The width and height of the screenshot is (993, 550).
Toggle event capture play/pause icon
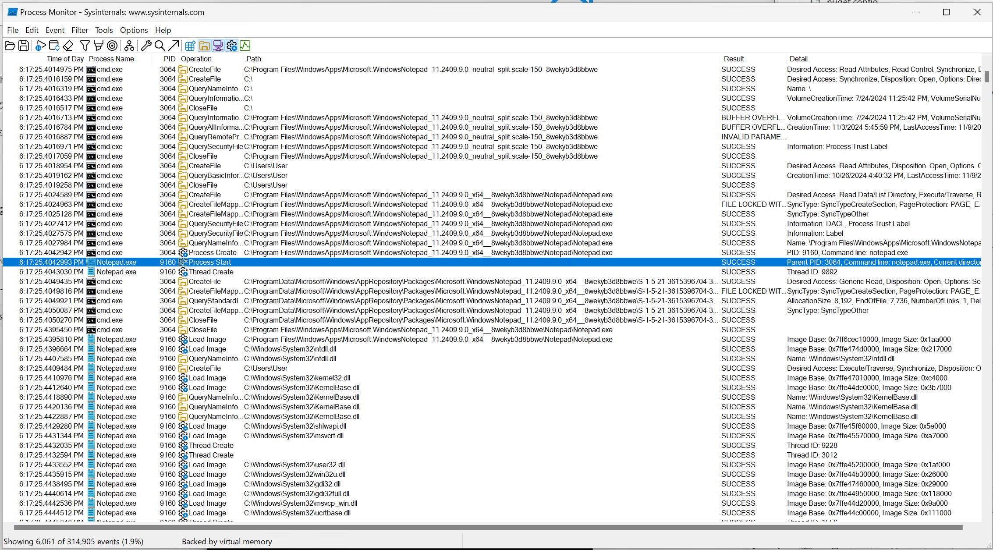click(40, 46)
